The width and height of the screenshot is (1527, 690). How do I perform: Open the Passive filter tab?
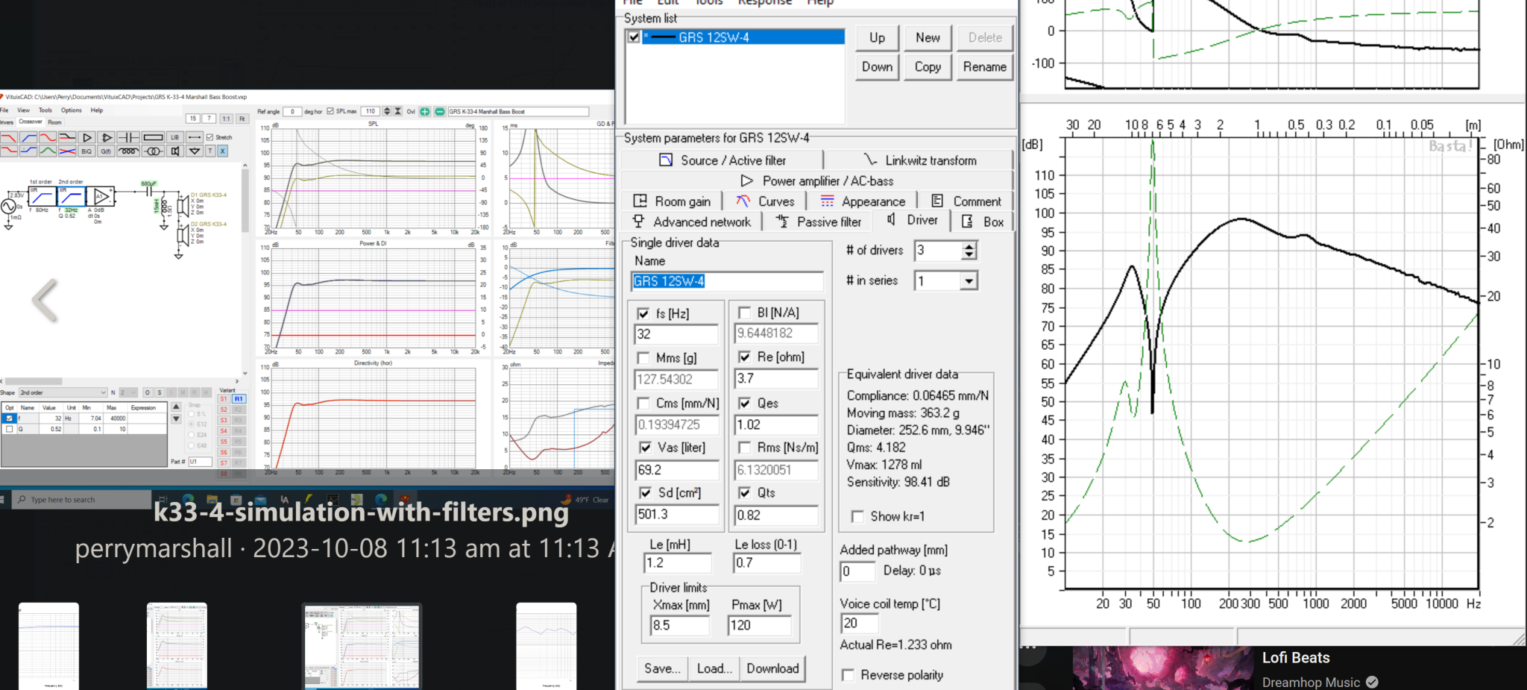click(819, 222)
